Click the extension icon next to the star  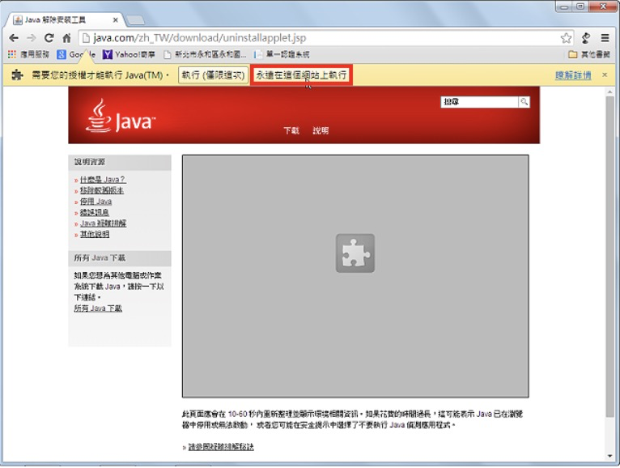point(586,38)
